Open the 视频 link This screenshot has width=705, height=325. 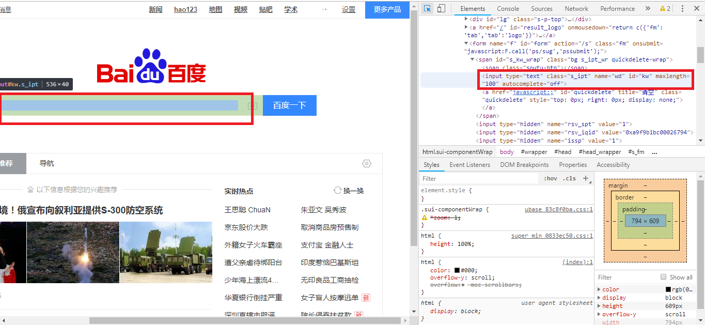pyautogui.click(x=241, y=9)
